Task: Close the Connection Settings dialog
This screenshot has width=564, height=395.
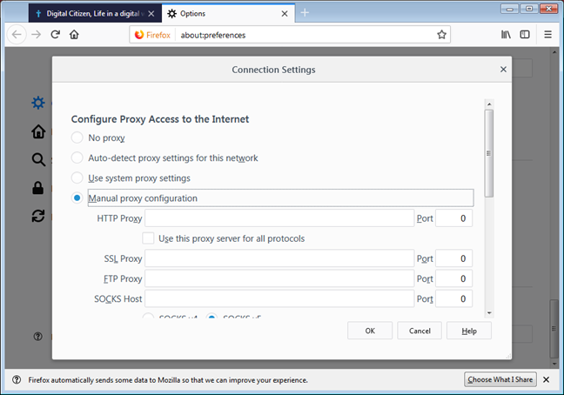Action: pyautogui.click(x=503, y=70)
